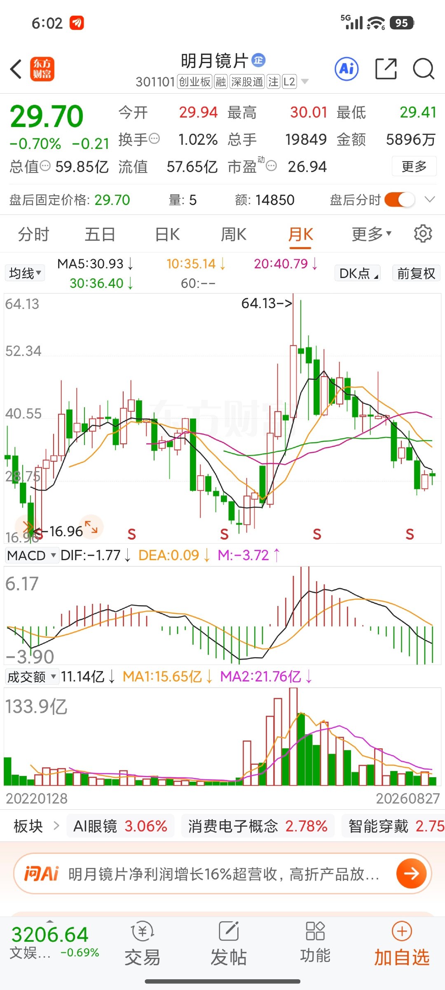Tap the 深股通 tag
This screenshot has height=990, width=445.
click(x=247, y=82)
